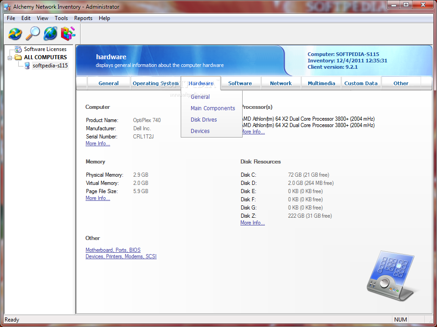437x327 pixels.
Task: Click the refresh globe toolbar icon
Action: (15, 33)
